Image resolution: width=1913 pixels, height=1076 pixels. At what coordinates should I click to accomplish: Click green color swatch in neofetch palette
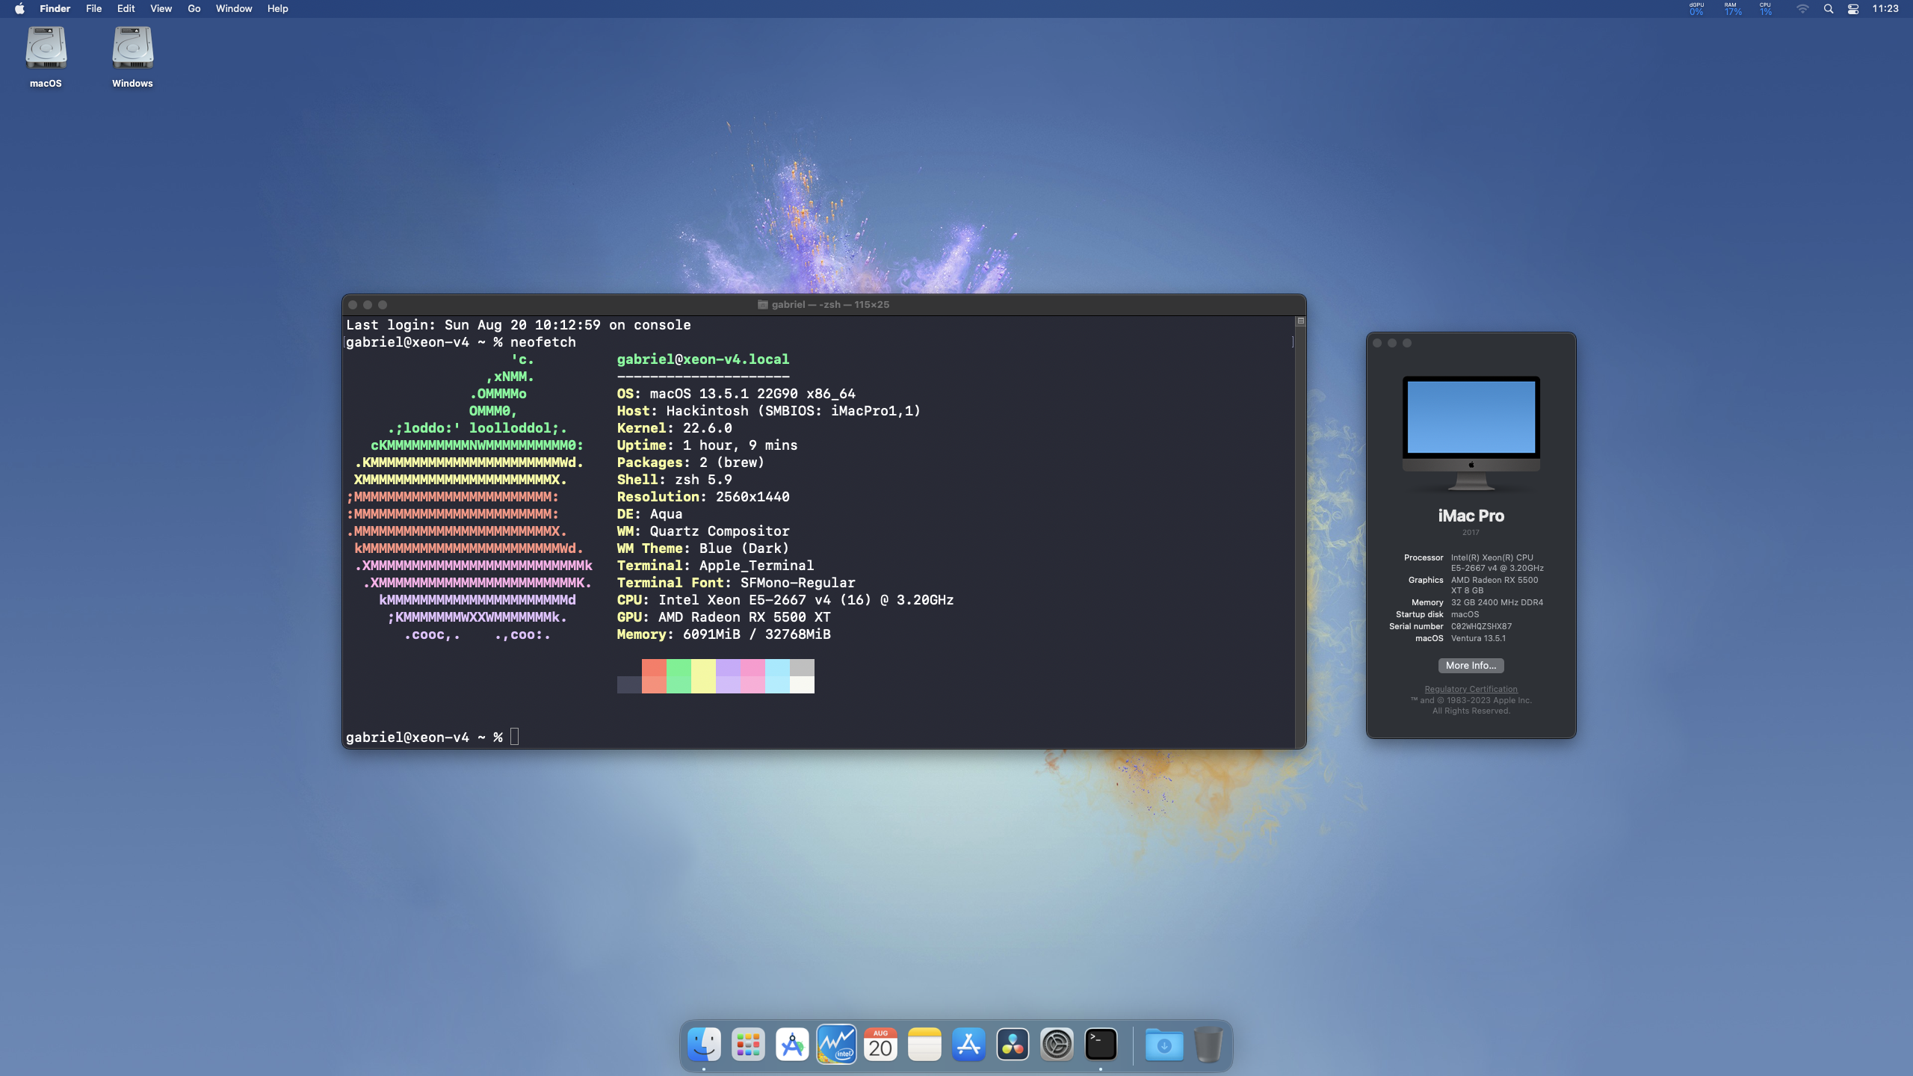(x=679, y=676)
